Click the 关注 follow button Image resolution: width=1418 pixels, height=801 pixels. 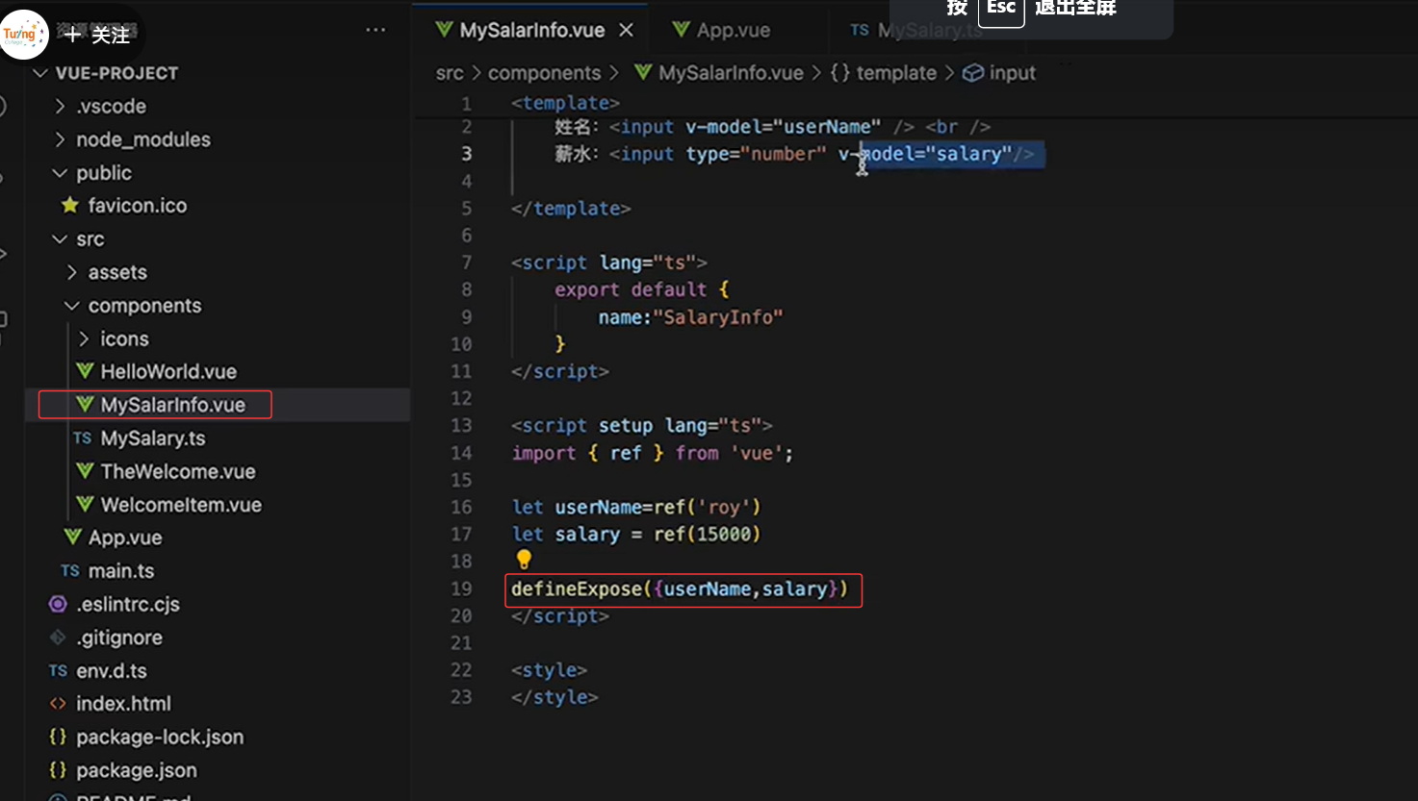coord(98,36)
